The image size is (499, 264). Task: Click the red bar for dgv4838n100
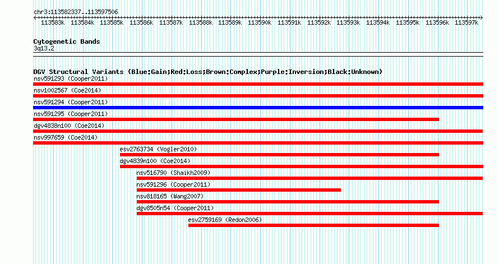[258, 131]
